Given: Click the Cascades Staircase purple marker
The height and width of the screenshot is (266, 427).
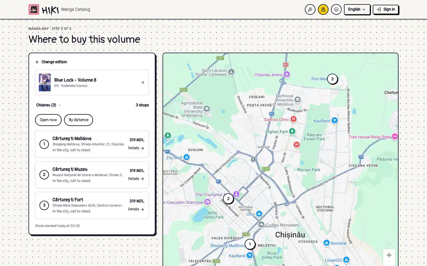Looking at the screenshot, I should (207, 202).
